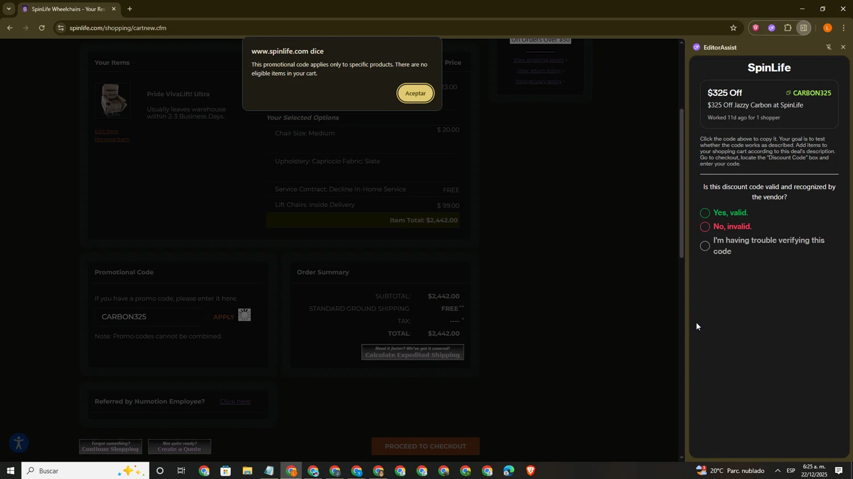Click the Create a Quote button
The width and height of the screenshot is (853, 479).
coord(179,447)
